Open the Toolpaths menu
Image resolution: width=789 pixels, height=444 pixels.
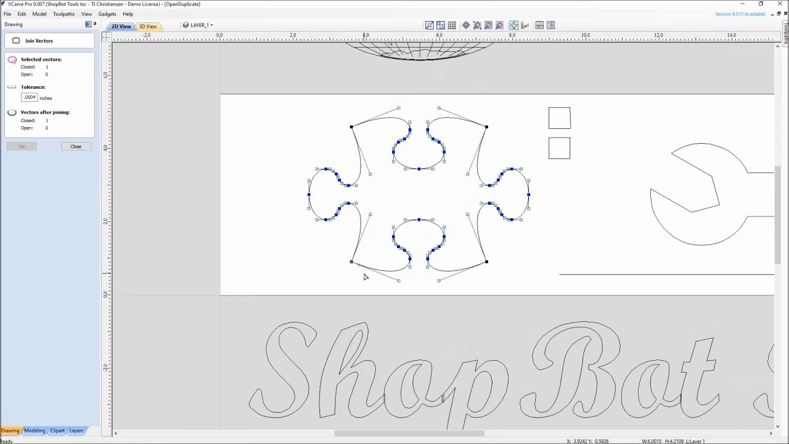[63, 14]
